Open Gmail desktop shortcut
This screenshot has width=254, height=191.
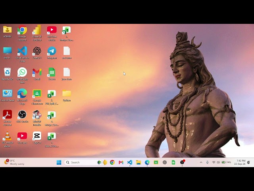point(37,74)
